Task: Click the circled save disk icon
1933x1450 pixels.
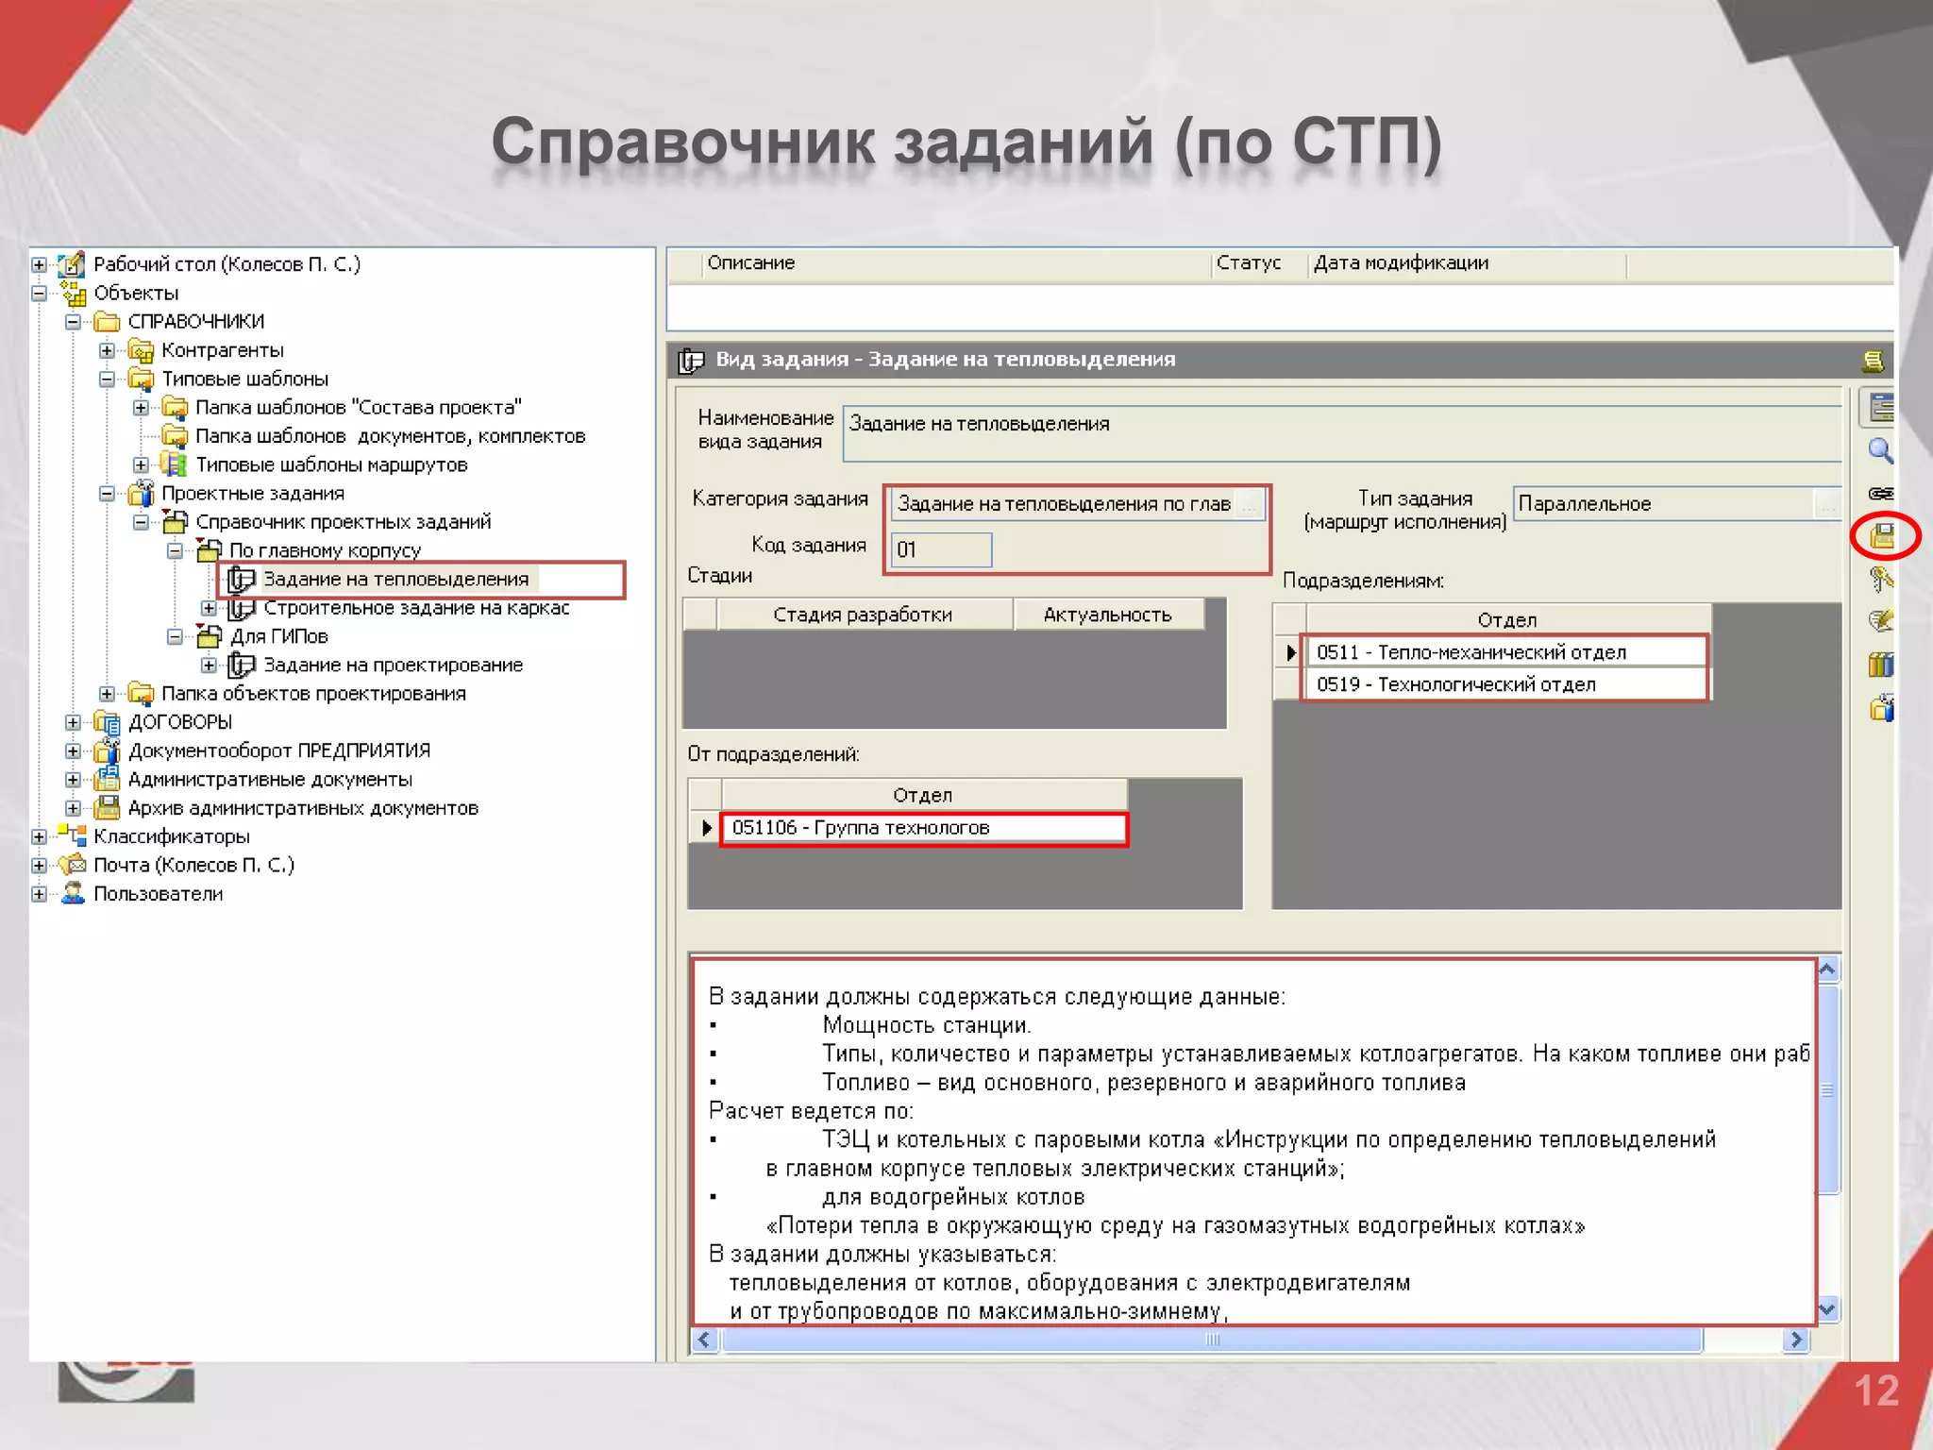Action: click(1882, 536)
